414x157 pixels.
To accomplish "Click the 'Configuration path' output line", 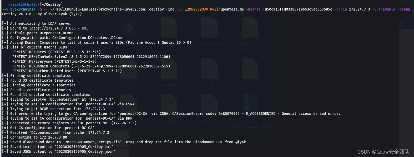I will [62, 38].
